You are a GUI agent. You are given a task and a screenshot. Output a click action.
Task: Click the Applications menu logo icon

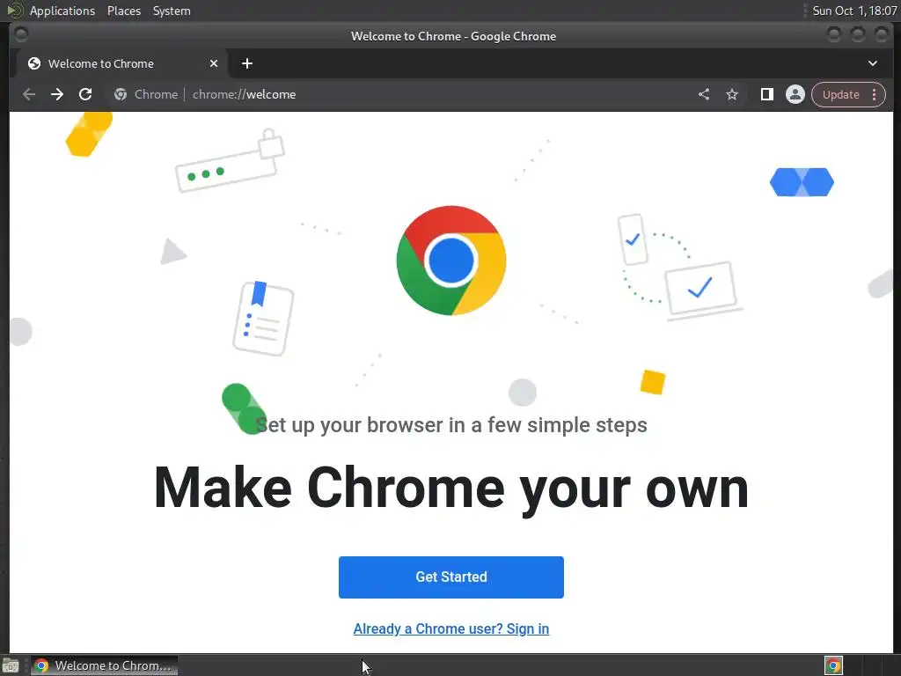(x=14, y=11)
